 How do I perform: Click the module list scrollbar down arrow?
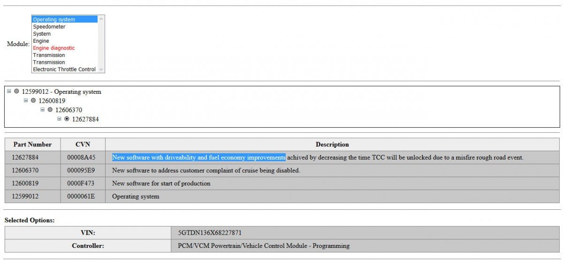[101, 69]
